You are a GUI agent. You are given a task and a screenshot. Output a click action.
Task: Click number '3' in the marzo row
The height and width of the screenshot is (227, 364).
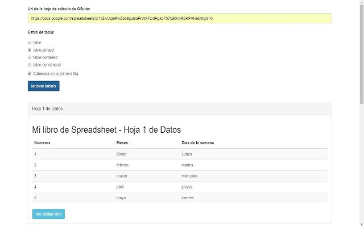click(35, 176)
